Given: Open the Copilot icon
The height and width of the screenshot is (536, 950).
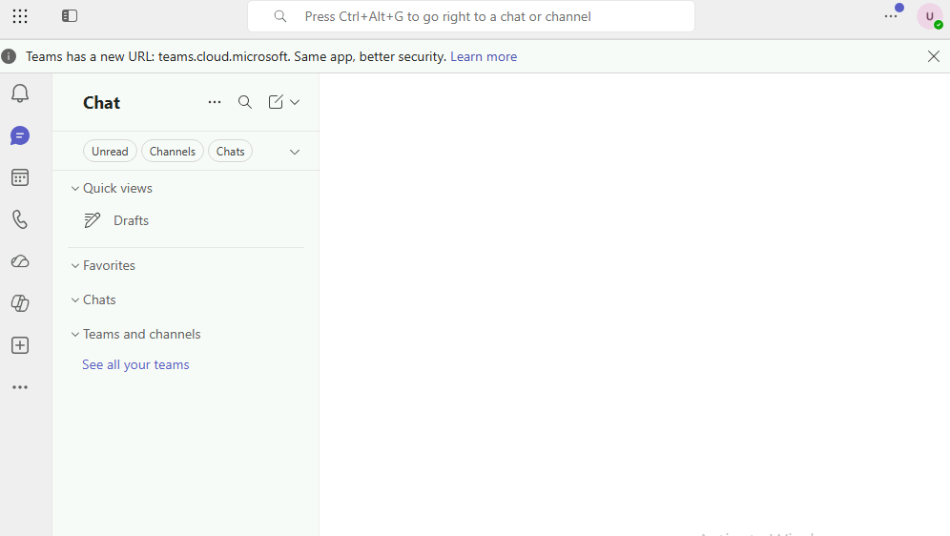Looking at the screenshot, I should point(20,303).
